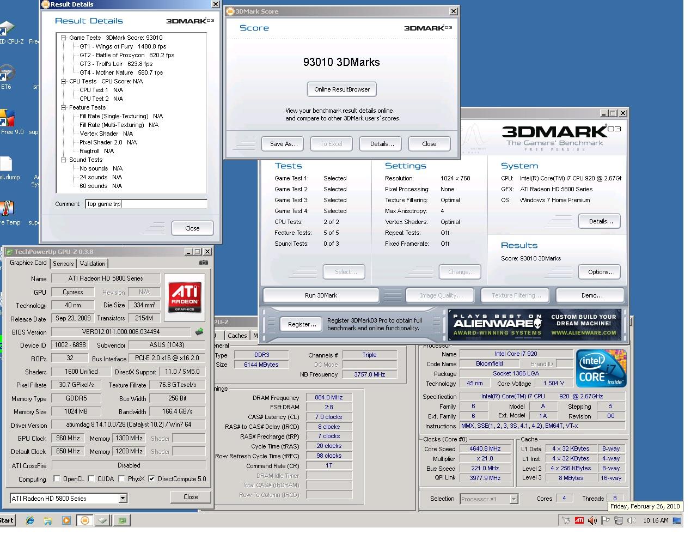Enable the PhysX checkbox in GPU-Z
This screenshot has width=697, height=558.
click(x=121, y=479)
